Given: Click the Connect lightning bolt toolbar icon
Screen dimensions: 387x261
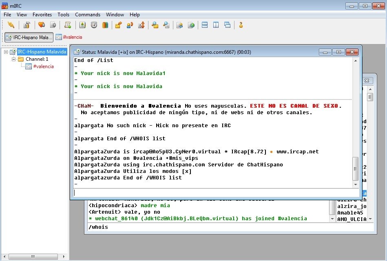Looking at the screenshot, I should click(x=11, y=25).
